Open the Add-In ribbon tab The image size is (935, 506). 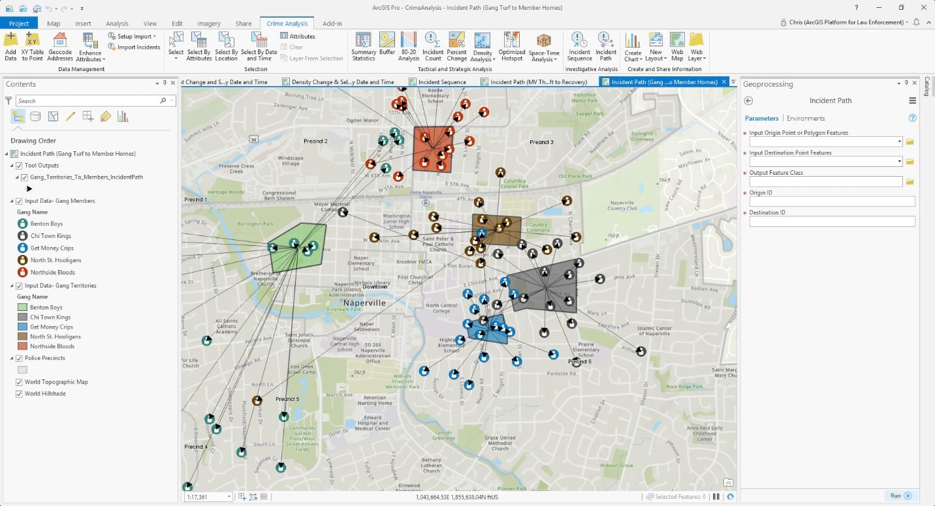[x=332, y=23]
